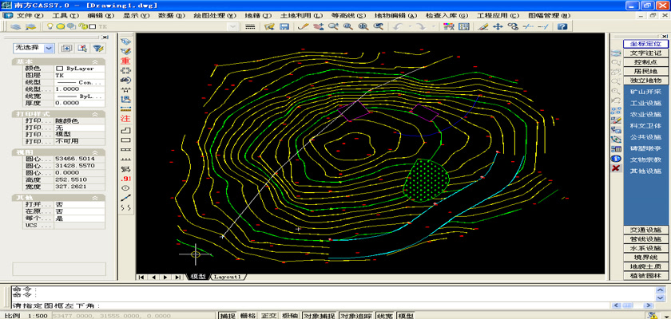The height and width of the screenshot is (319, 671).
Task: Click the linetype icon beside layer dropdown
Action: [250, 26]
